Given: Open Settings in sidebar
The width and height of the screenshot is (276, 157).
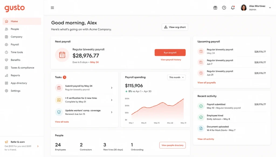Looking at the screenshot, I should click(22, 91).
